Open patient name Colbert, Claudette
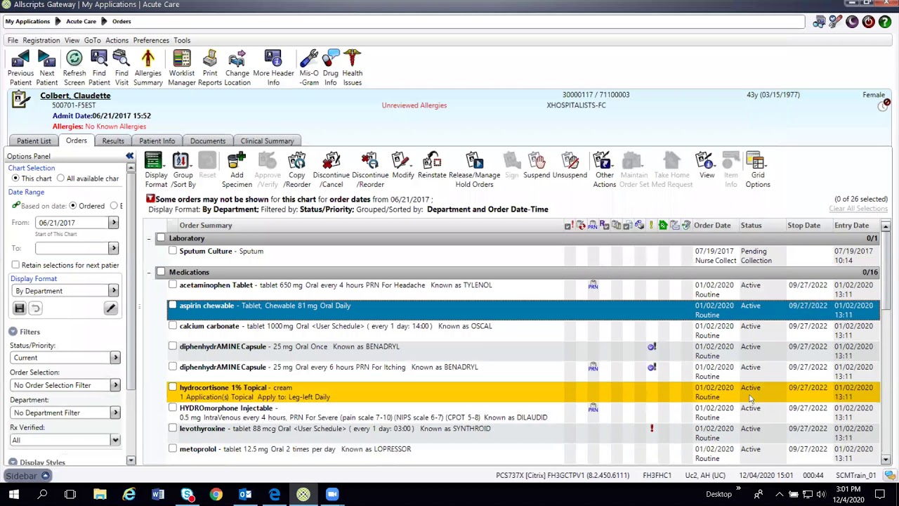 (x=75, y=96)
